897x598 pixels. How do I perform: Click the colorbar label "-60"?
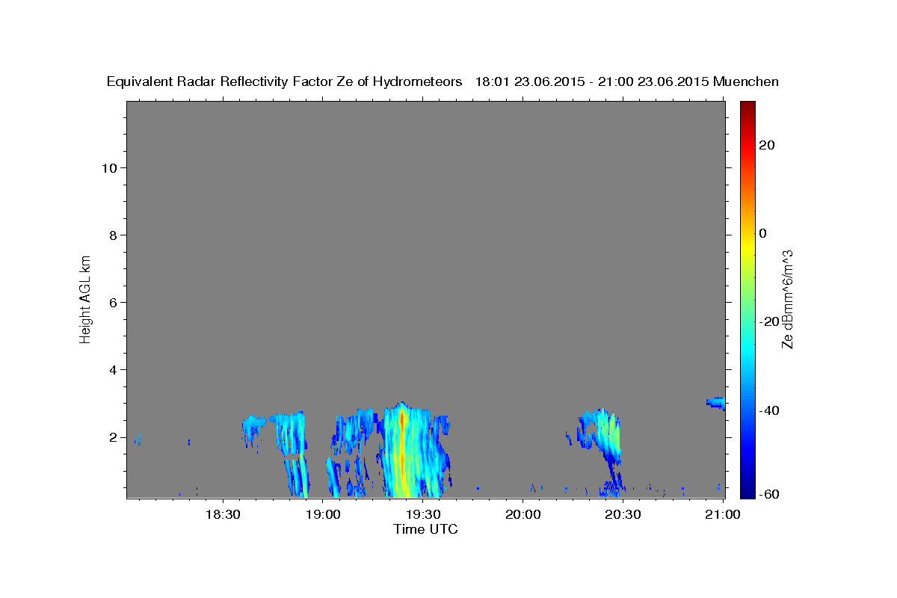click(x=770, y=493)
